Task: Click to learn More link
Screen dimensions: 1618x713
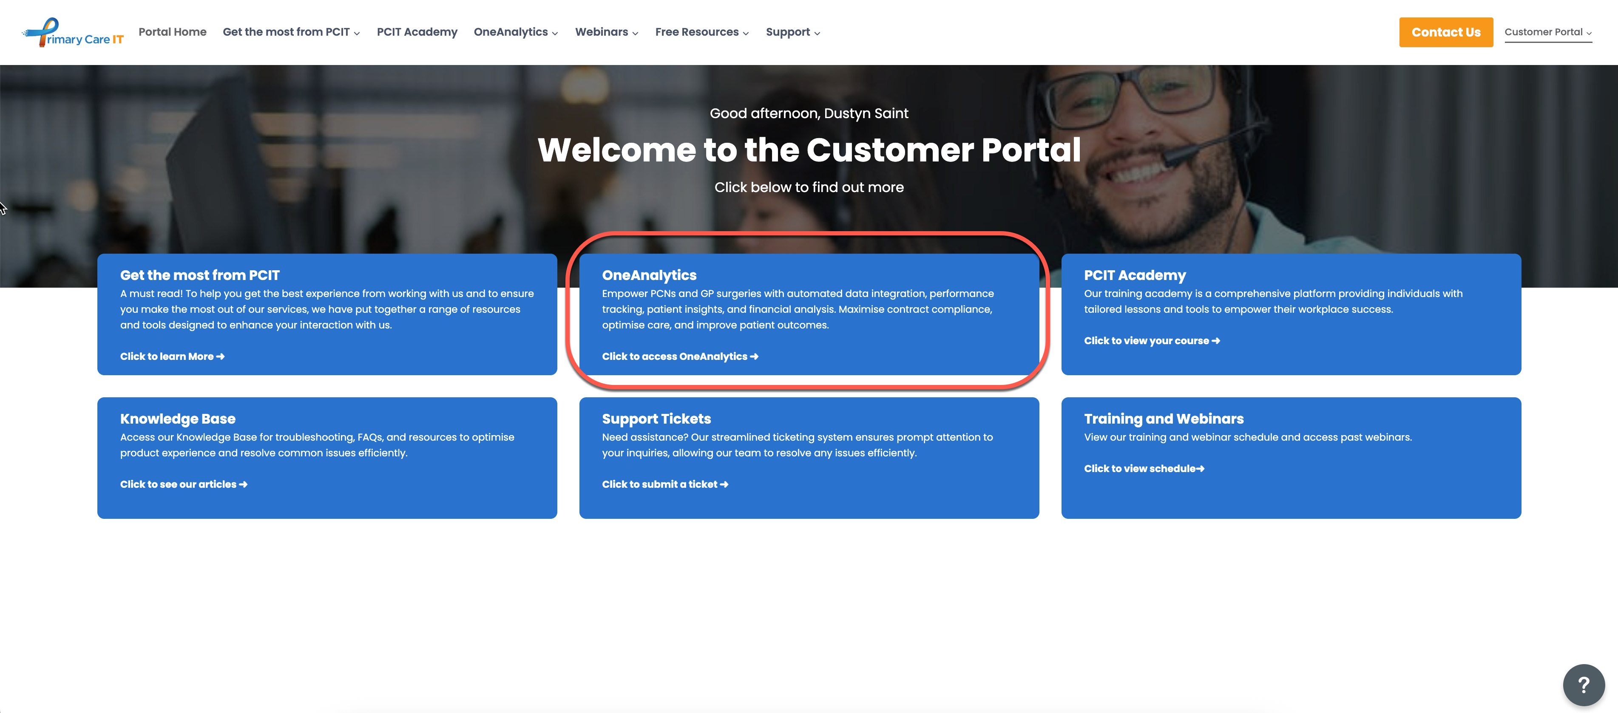Action: tap(172, 356)
